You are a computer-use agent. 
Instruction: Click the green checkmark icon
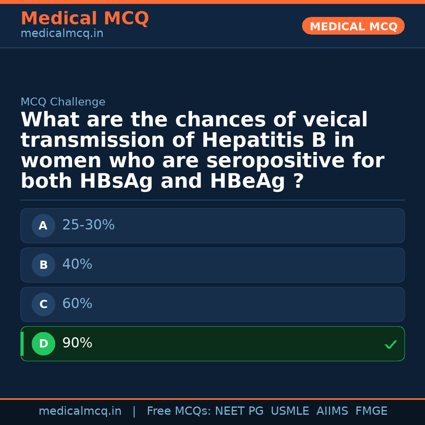(390, 344)
